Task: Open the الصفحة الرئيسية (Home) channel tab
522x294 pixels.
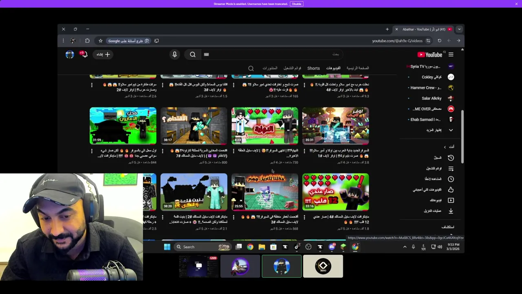Action: [358, 68]
